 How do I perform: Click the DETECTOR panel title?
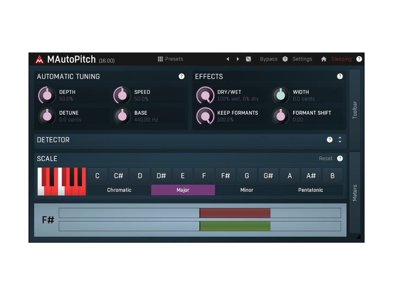click(53, 140)
